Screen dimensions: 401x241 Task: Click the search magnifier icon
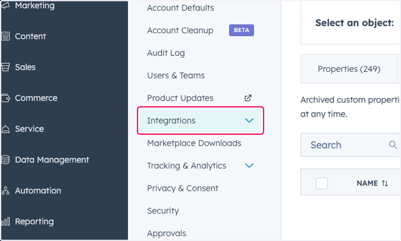coord(393,145)
